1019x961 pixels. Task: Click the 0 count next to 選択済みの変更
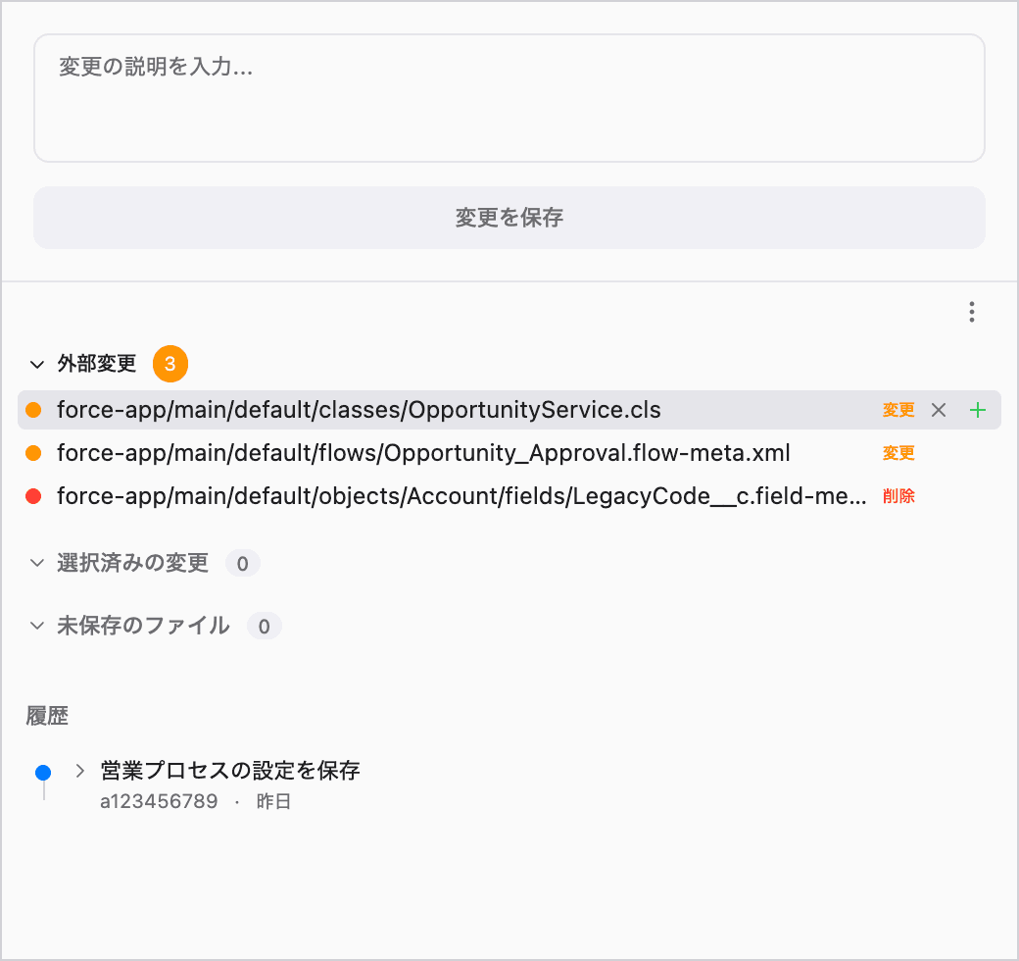(242, 564)
